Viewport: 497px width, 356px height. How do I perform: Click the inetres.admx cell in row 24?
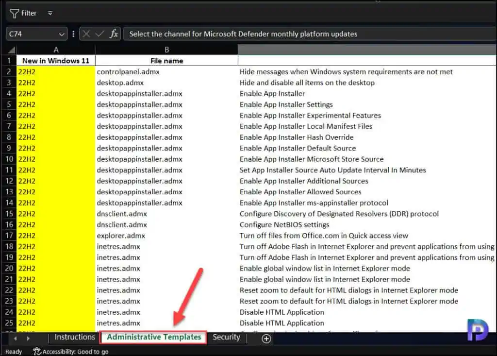point(167,312)
